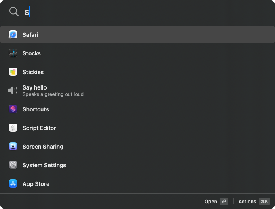Screen dimensions: 275x209
Task: Select the Shortcuts result text
Action: coord(36,109)
